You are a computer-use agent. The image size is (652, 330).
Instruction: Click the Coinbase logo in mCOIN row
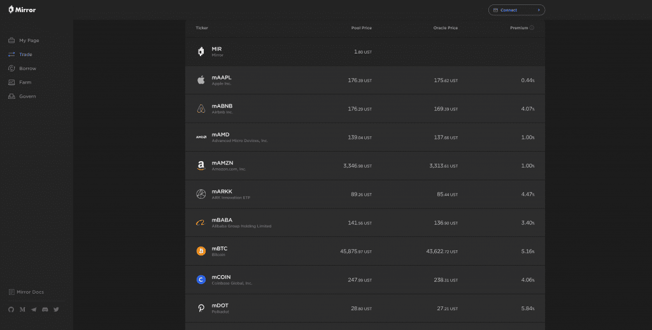pyautogui.click(x=201, y=280)
